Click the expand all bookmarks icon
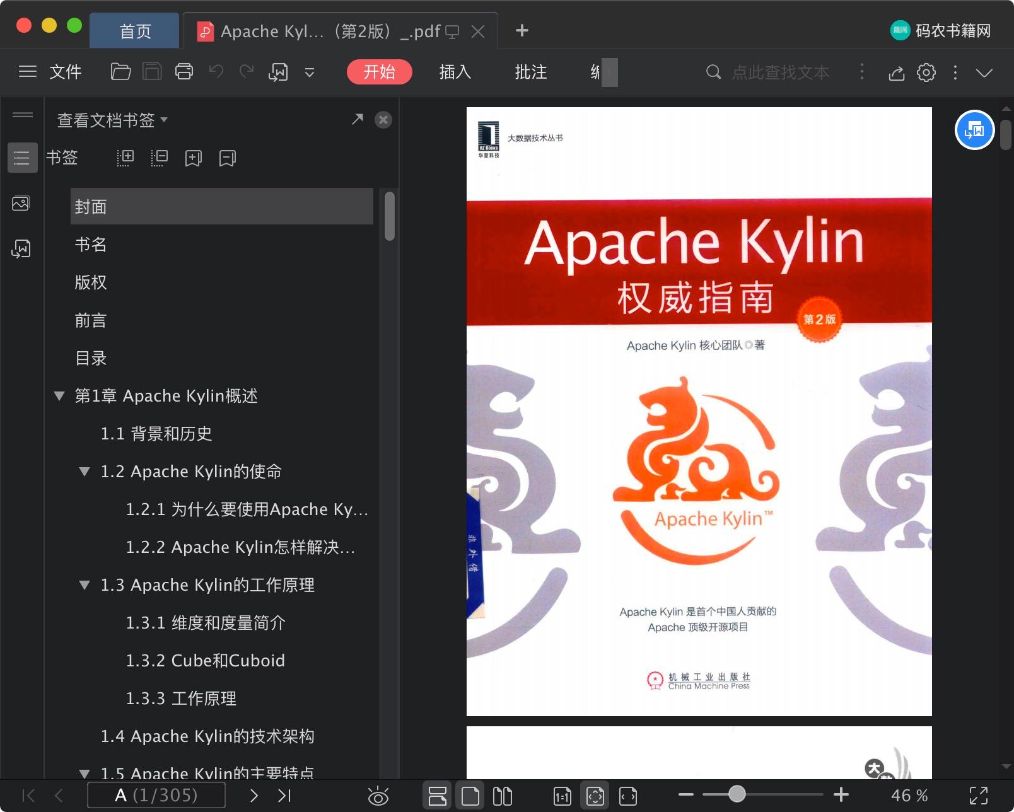 click(125, 158)
